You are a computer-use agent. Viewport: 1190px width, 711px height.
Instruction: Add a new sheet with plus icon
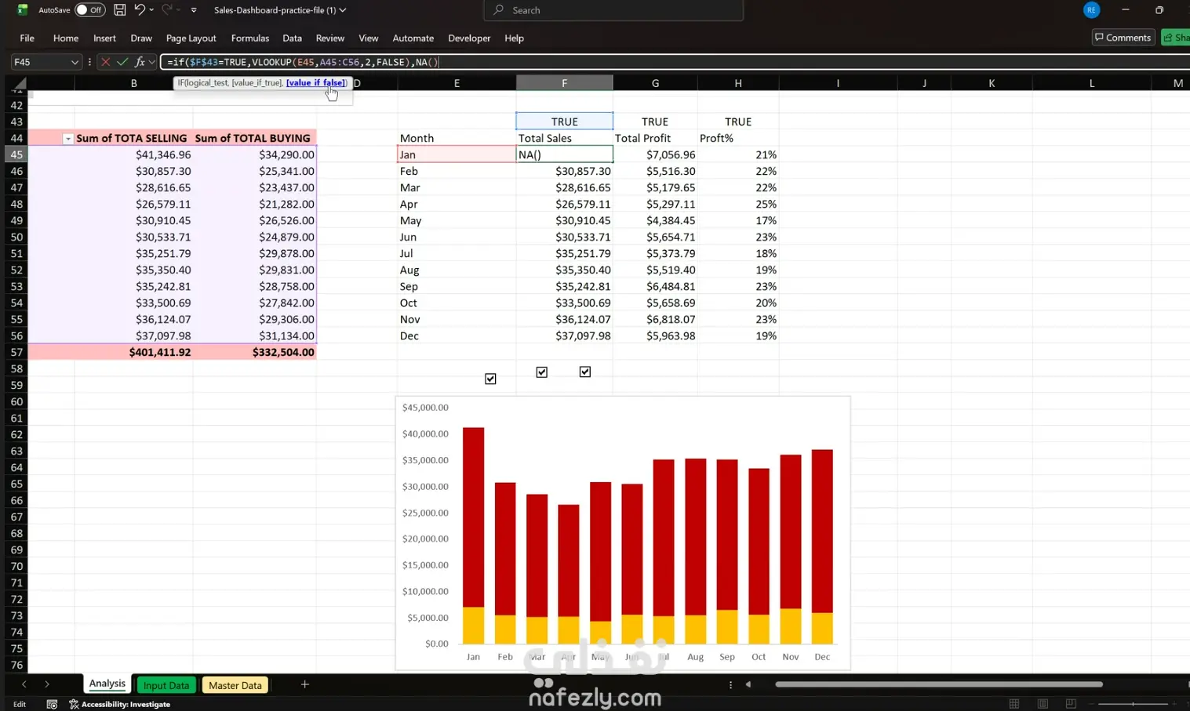(x=304, y=684)
